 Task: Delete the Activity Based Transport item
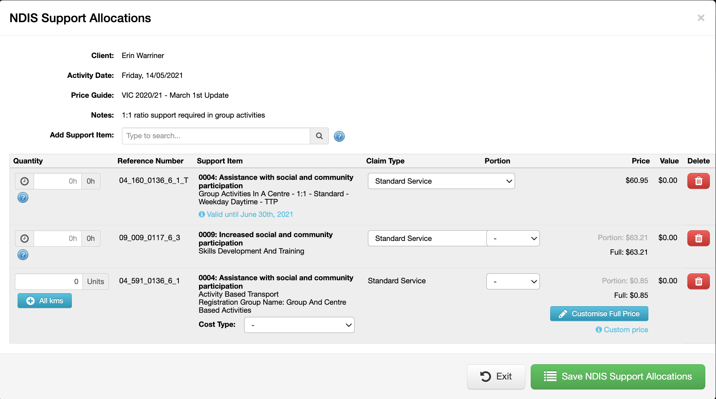pos(698,281)
